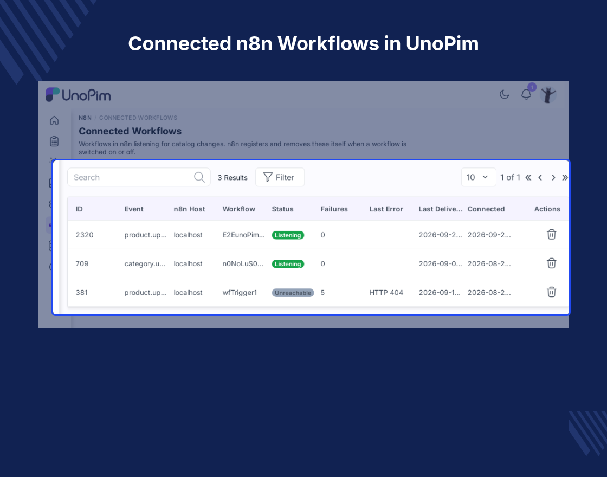Image resolution: width=607 pixels, height=477 pixels.
Task: Click the ID cell 2320
Action: click(85, 235)
